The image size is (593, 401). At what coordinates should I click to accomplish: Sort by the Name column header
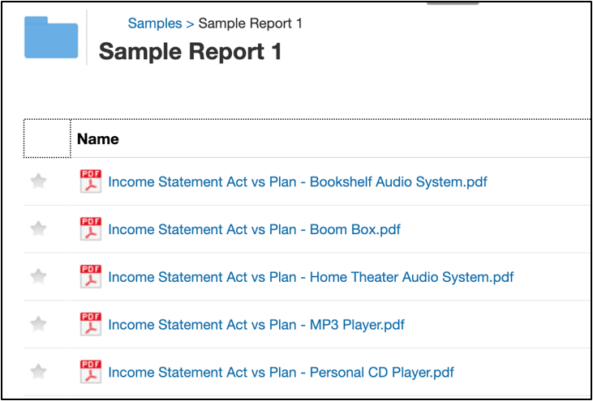point(98,139)
